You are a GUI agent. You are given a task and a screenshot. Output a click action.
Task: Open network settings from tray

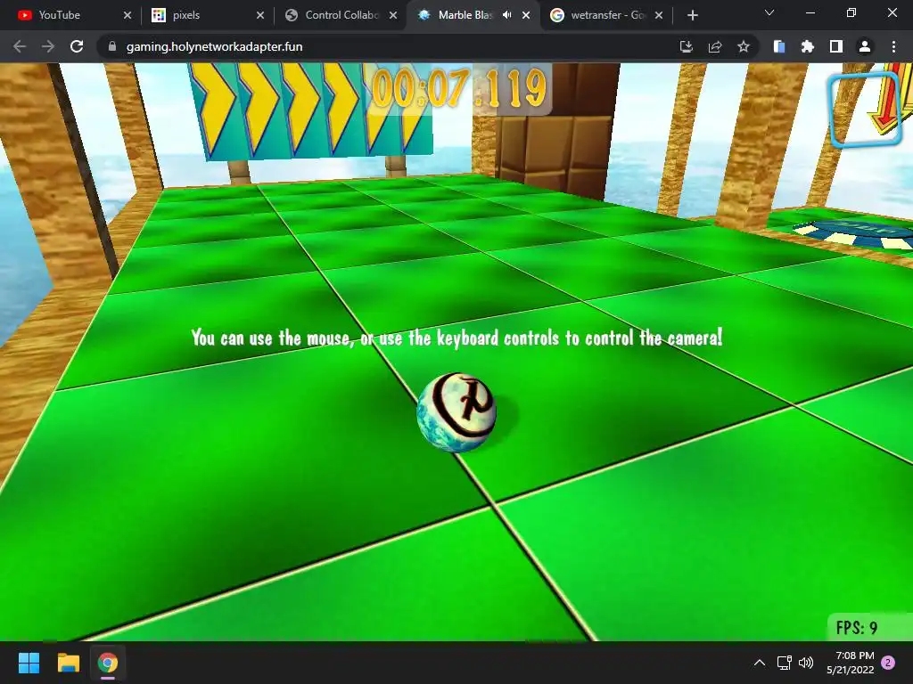tap(785, 663)
